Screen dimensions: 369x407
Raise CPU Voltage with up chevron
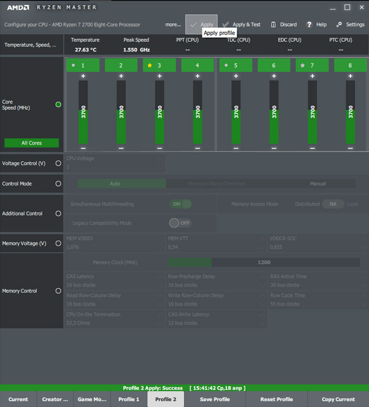coord(160,159)
